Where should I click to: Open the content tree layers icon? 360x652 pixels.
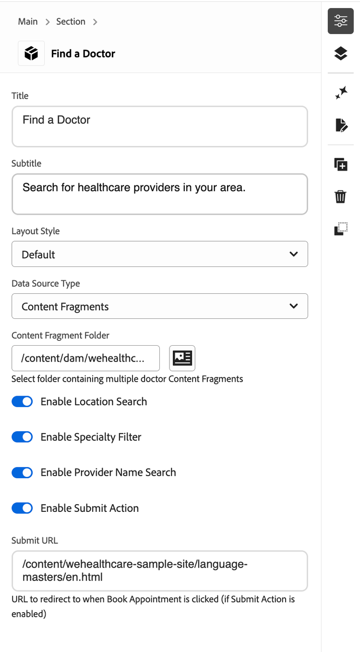[340, 53]
